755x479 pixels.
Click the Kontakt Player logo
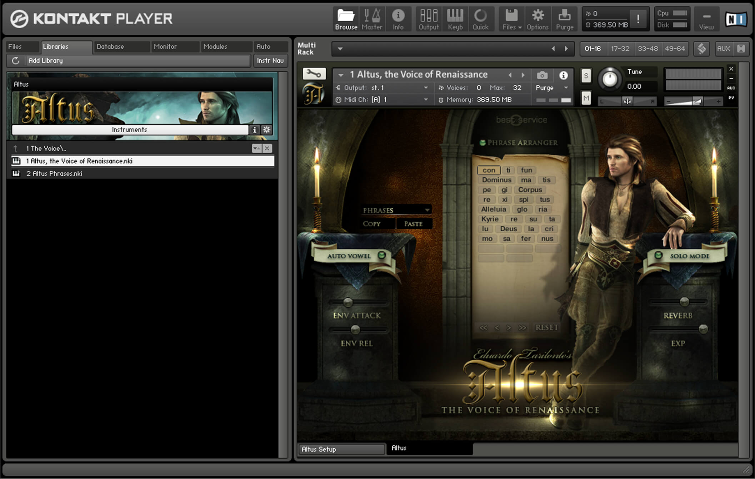(91, 19)
